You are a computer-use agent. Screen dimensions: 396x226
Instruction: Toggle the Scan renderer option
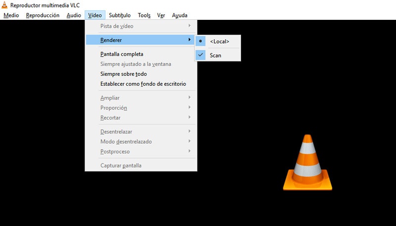tap(218, 56)
